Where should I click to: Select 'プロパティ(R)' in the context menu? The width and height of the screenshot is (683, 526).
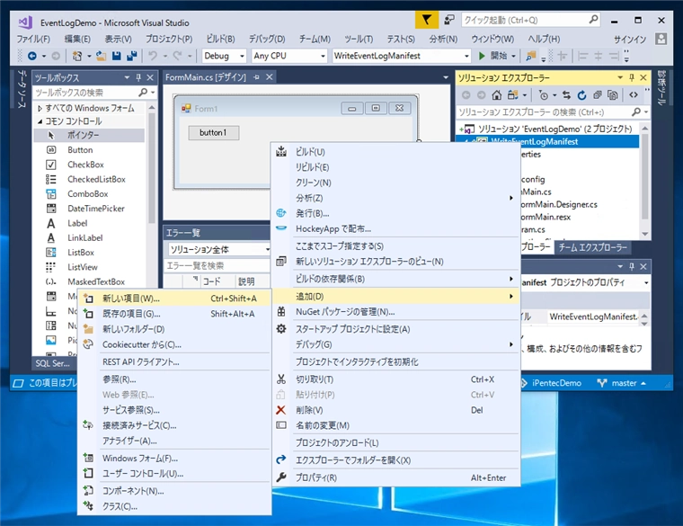click(395, 477)
